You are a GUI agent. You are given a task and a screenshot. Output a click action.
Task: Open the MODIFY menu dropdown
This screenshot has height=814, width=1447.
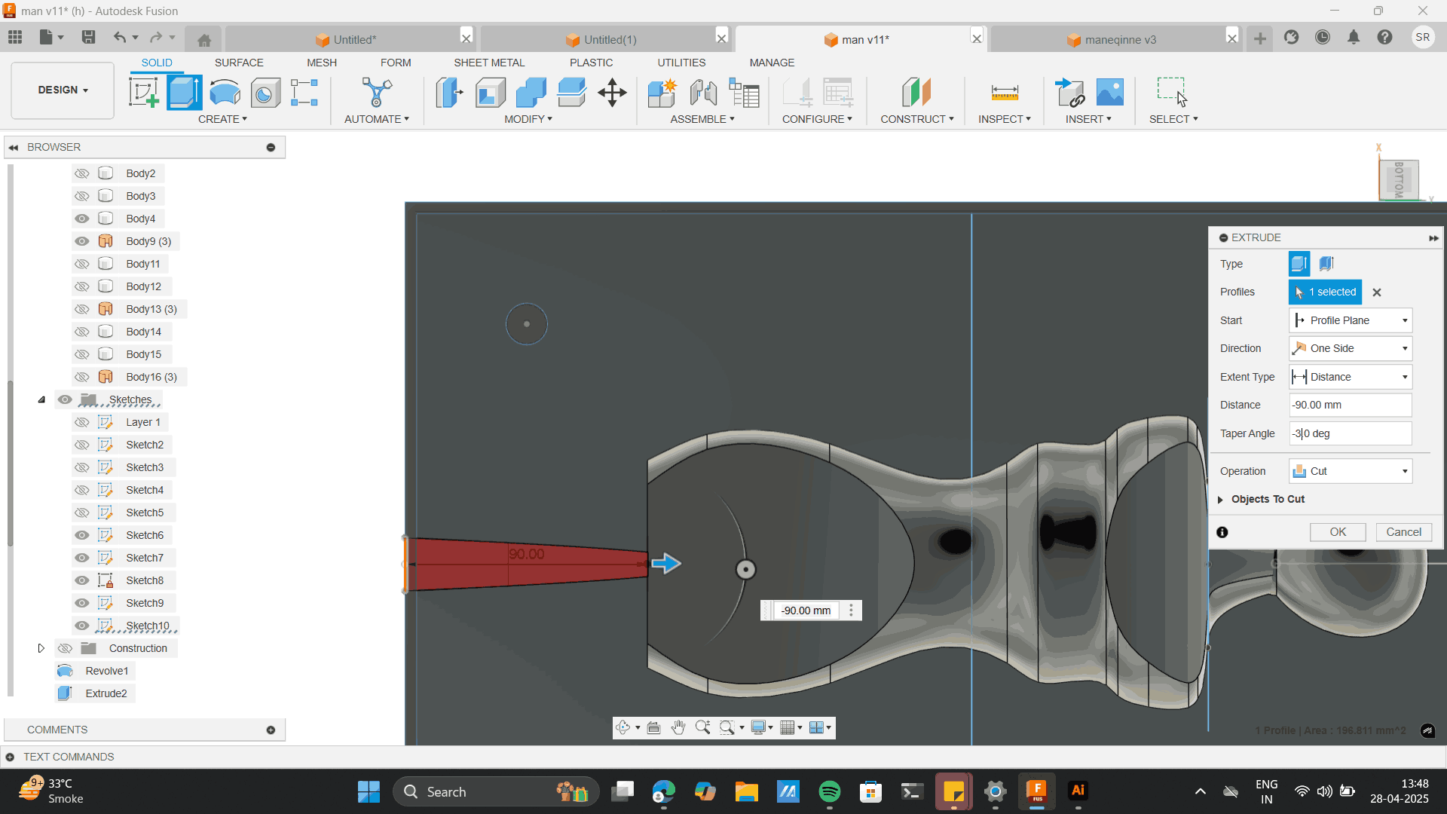(x=528, y=119)
